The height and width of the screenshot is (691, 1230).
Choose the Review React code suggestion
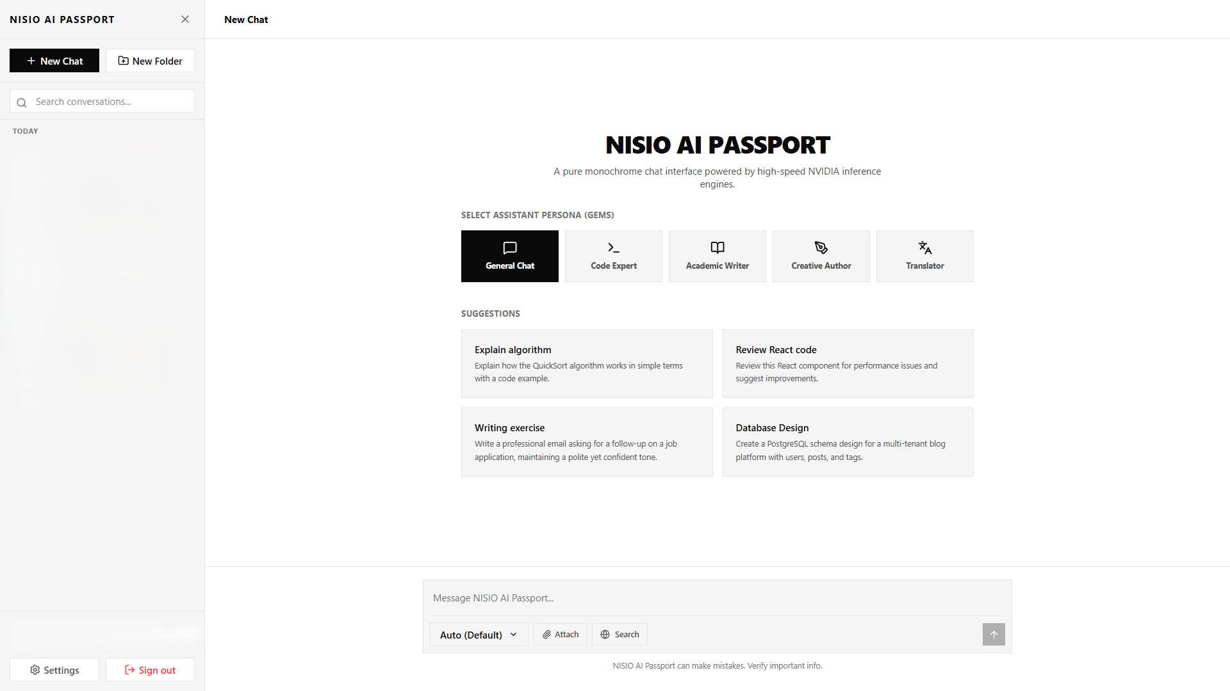pos(848,363)
